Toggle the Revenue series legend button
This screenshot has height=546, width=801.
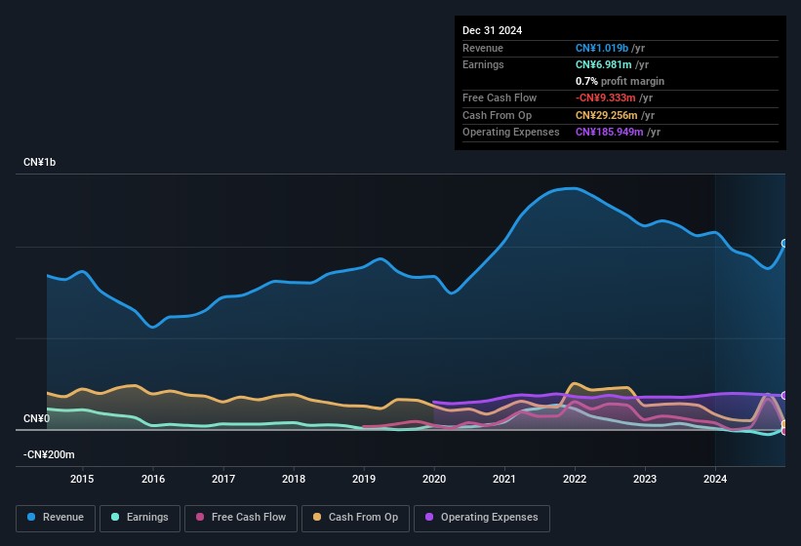tap(56, 517)
